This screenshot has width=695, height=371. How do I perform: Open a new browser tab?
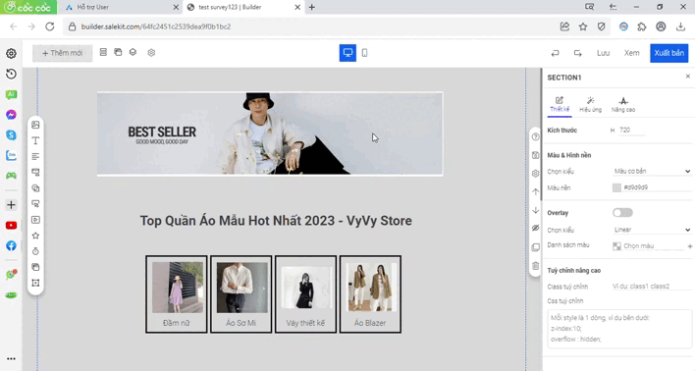coord(312,7)
